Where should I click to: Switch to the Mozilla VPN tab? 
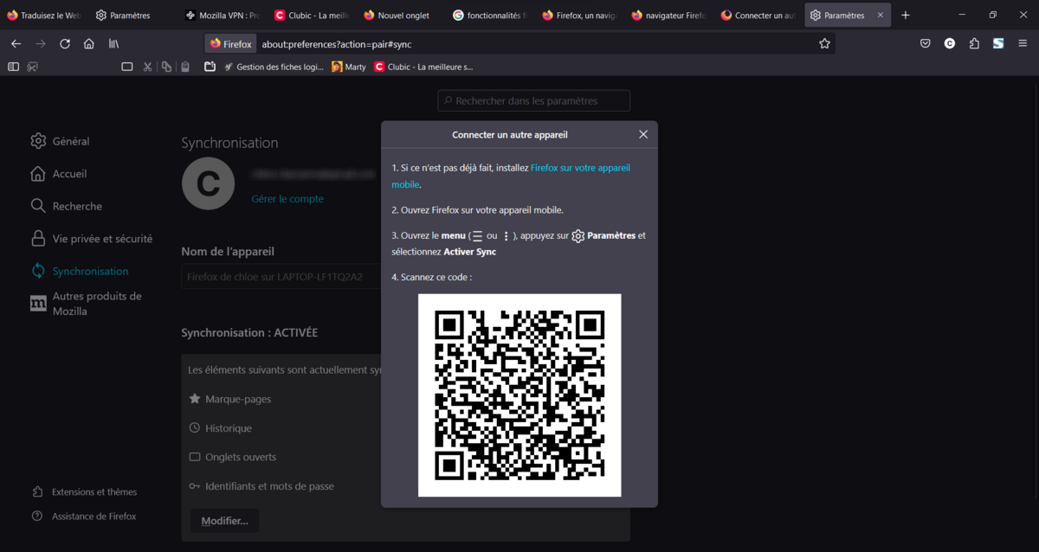tap(223, 15)
